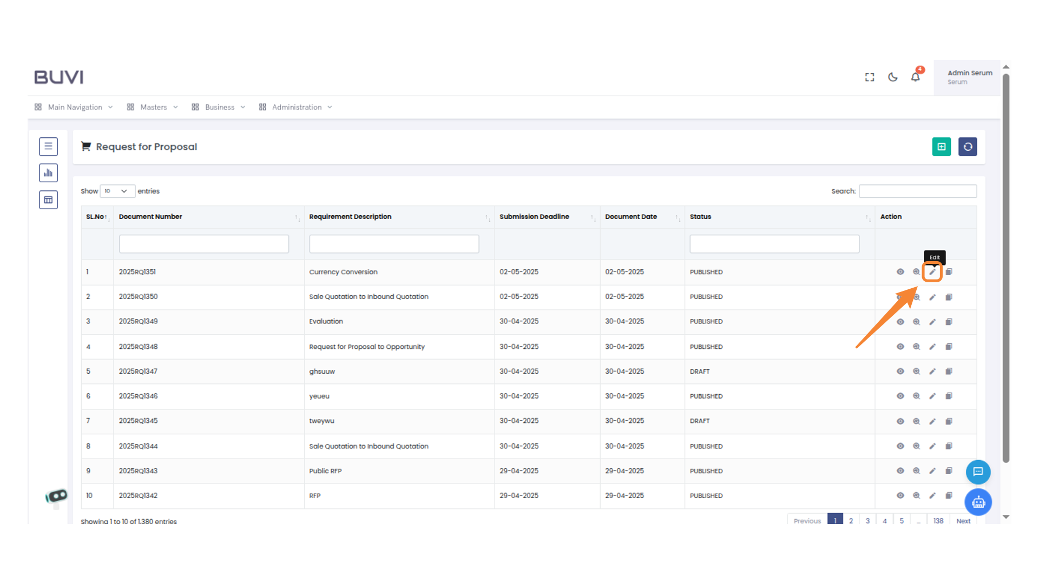The image size is (1039, 584).
Task: Go to the Next page of results
Action: tap(963, 521)
